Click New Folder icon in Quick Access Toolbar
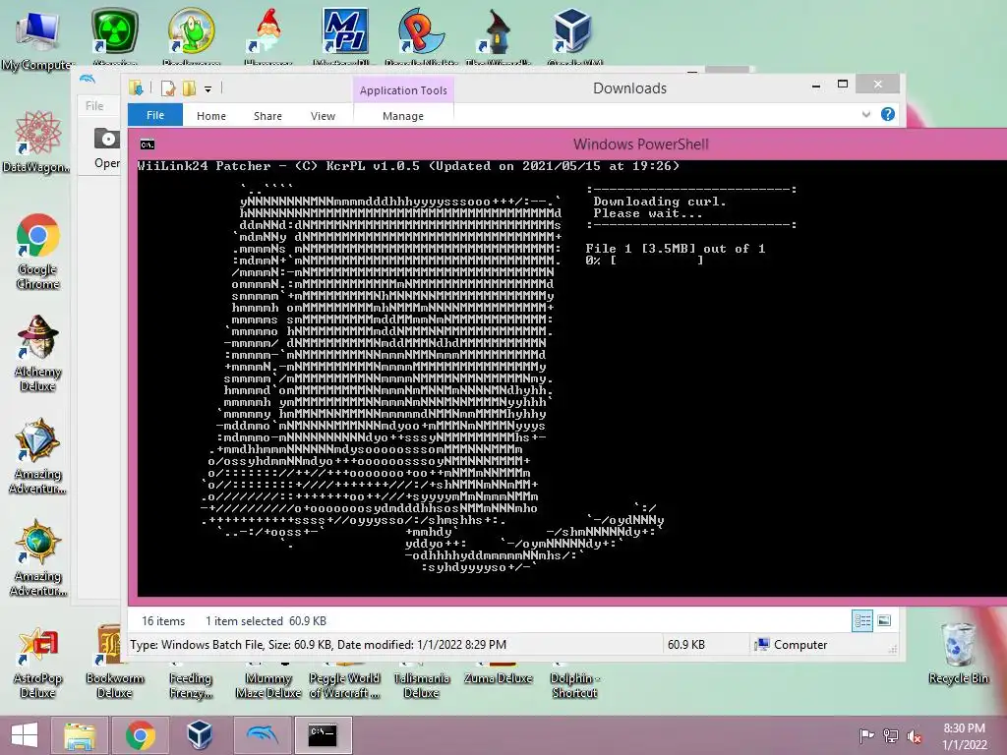 (x=189, y=87)
